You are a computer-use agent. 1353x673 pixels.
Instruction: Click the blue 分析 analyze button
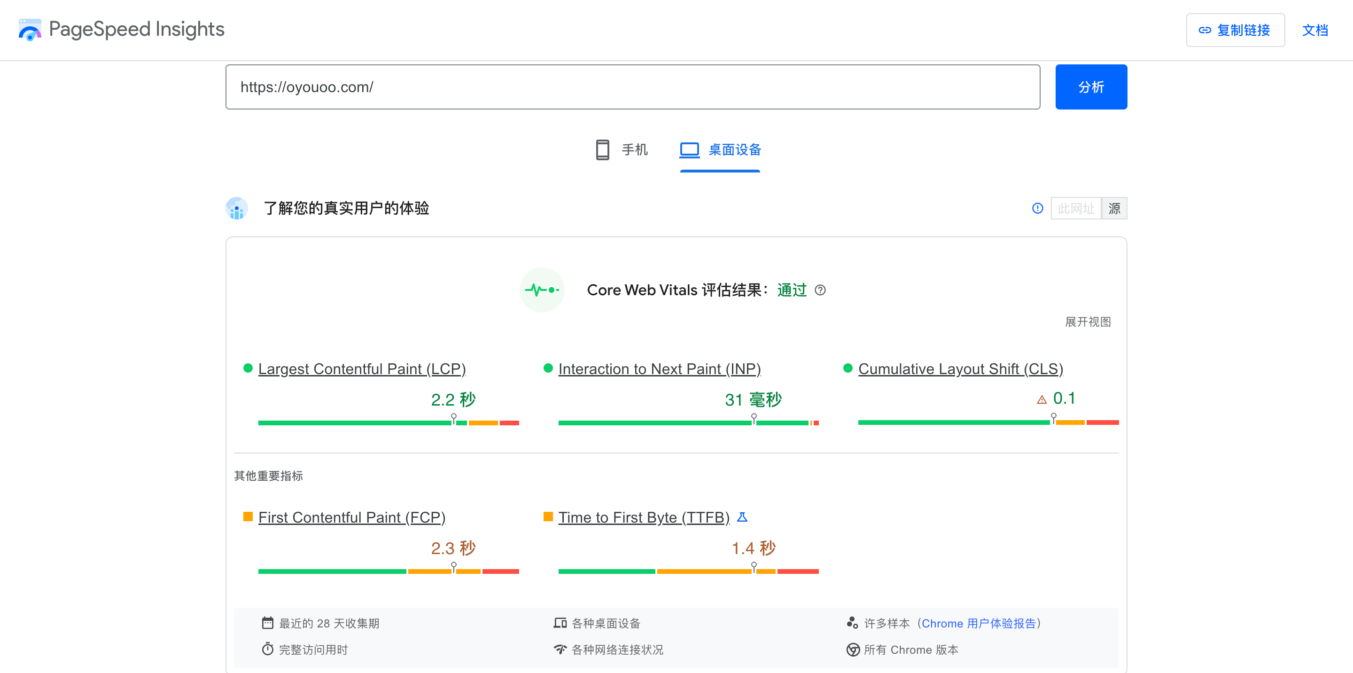pos(1091,87)
